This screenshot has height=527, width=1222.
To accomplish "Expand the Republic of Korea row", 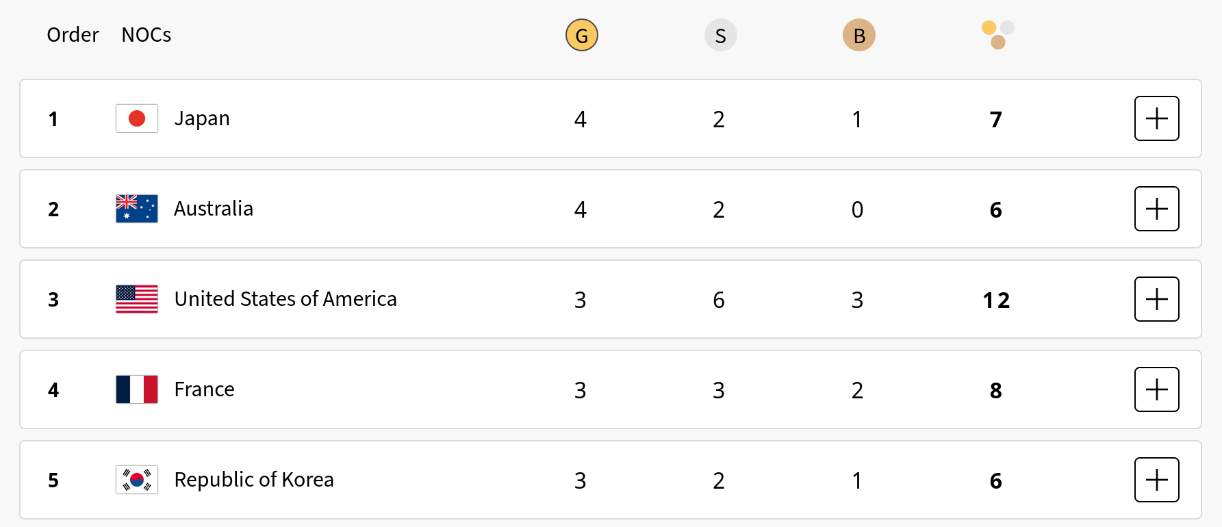I will [x=1156, y=480].
